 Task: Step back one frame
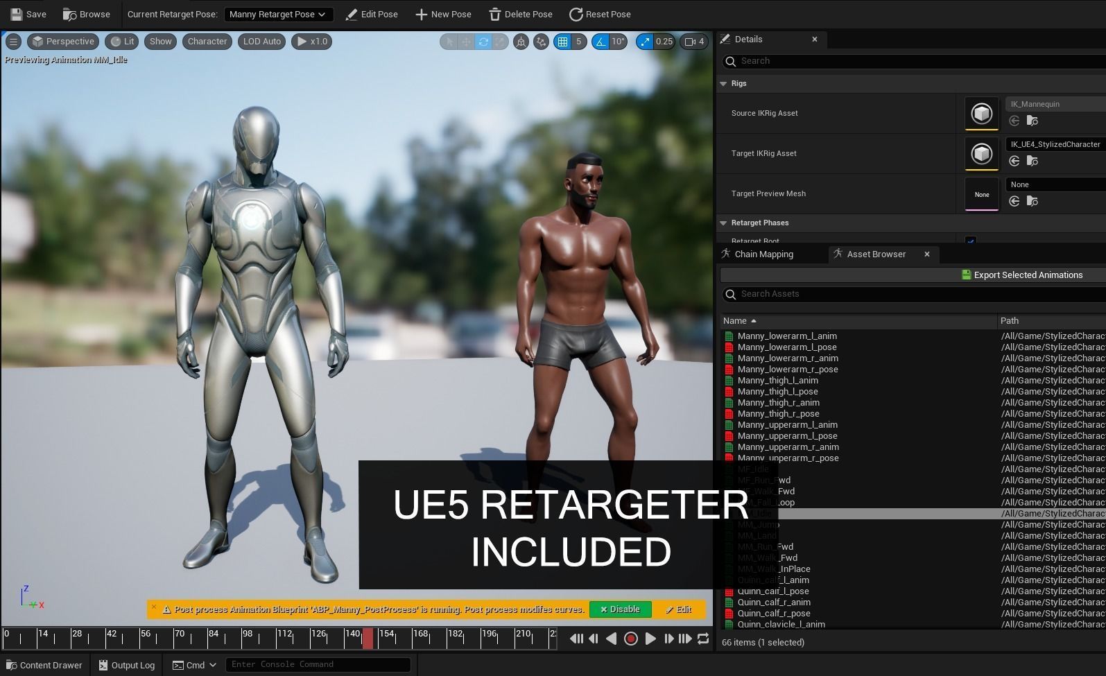[x=594, y=639]
